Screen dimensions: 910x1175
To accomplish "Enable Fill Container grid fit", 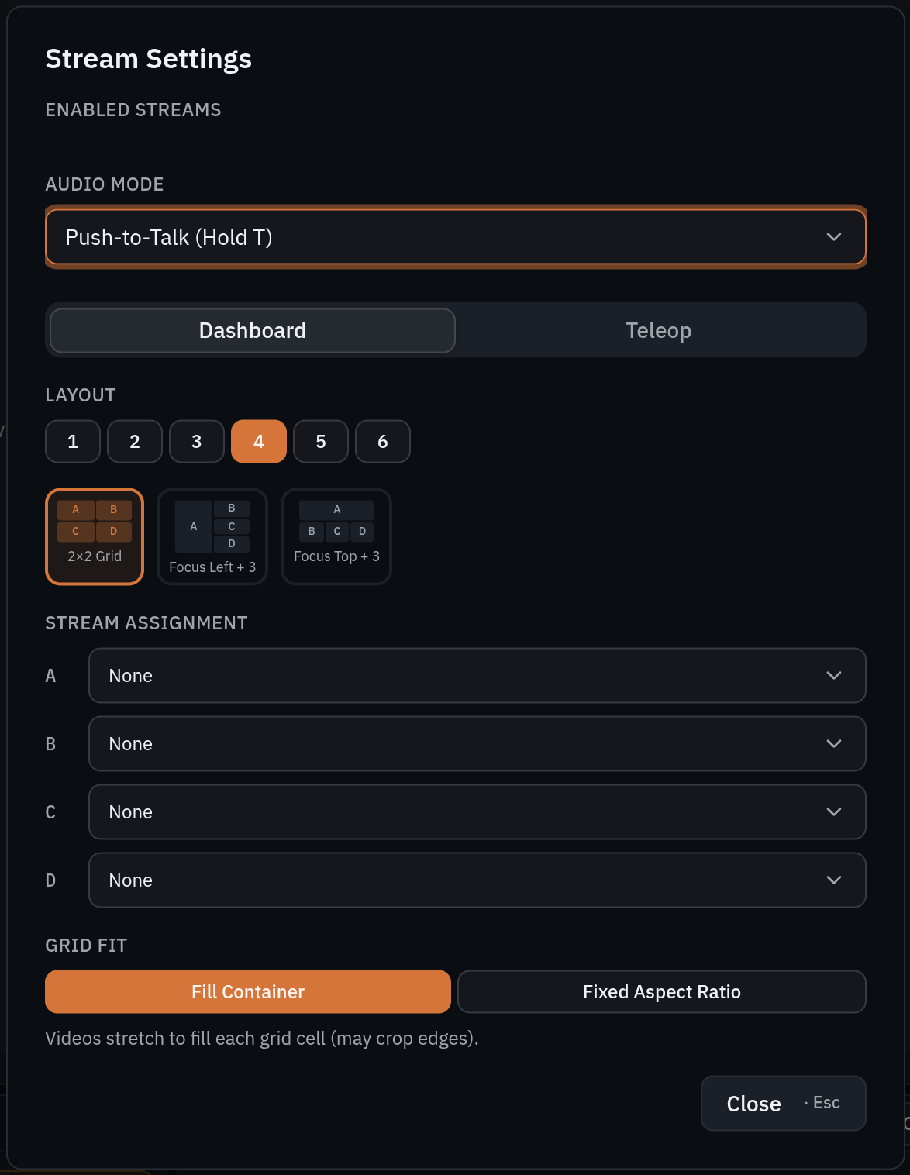I will pos(248,992).
